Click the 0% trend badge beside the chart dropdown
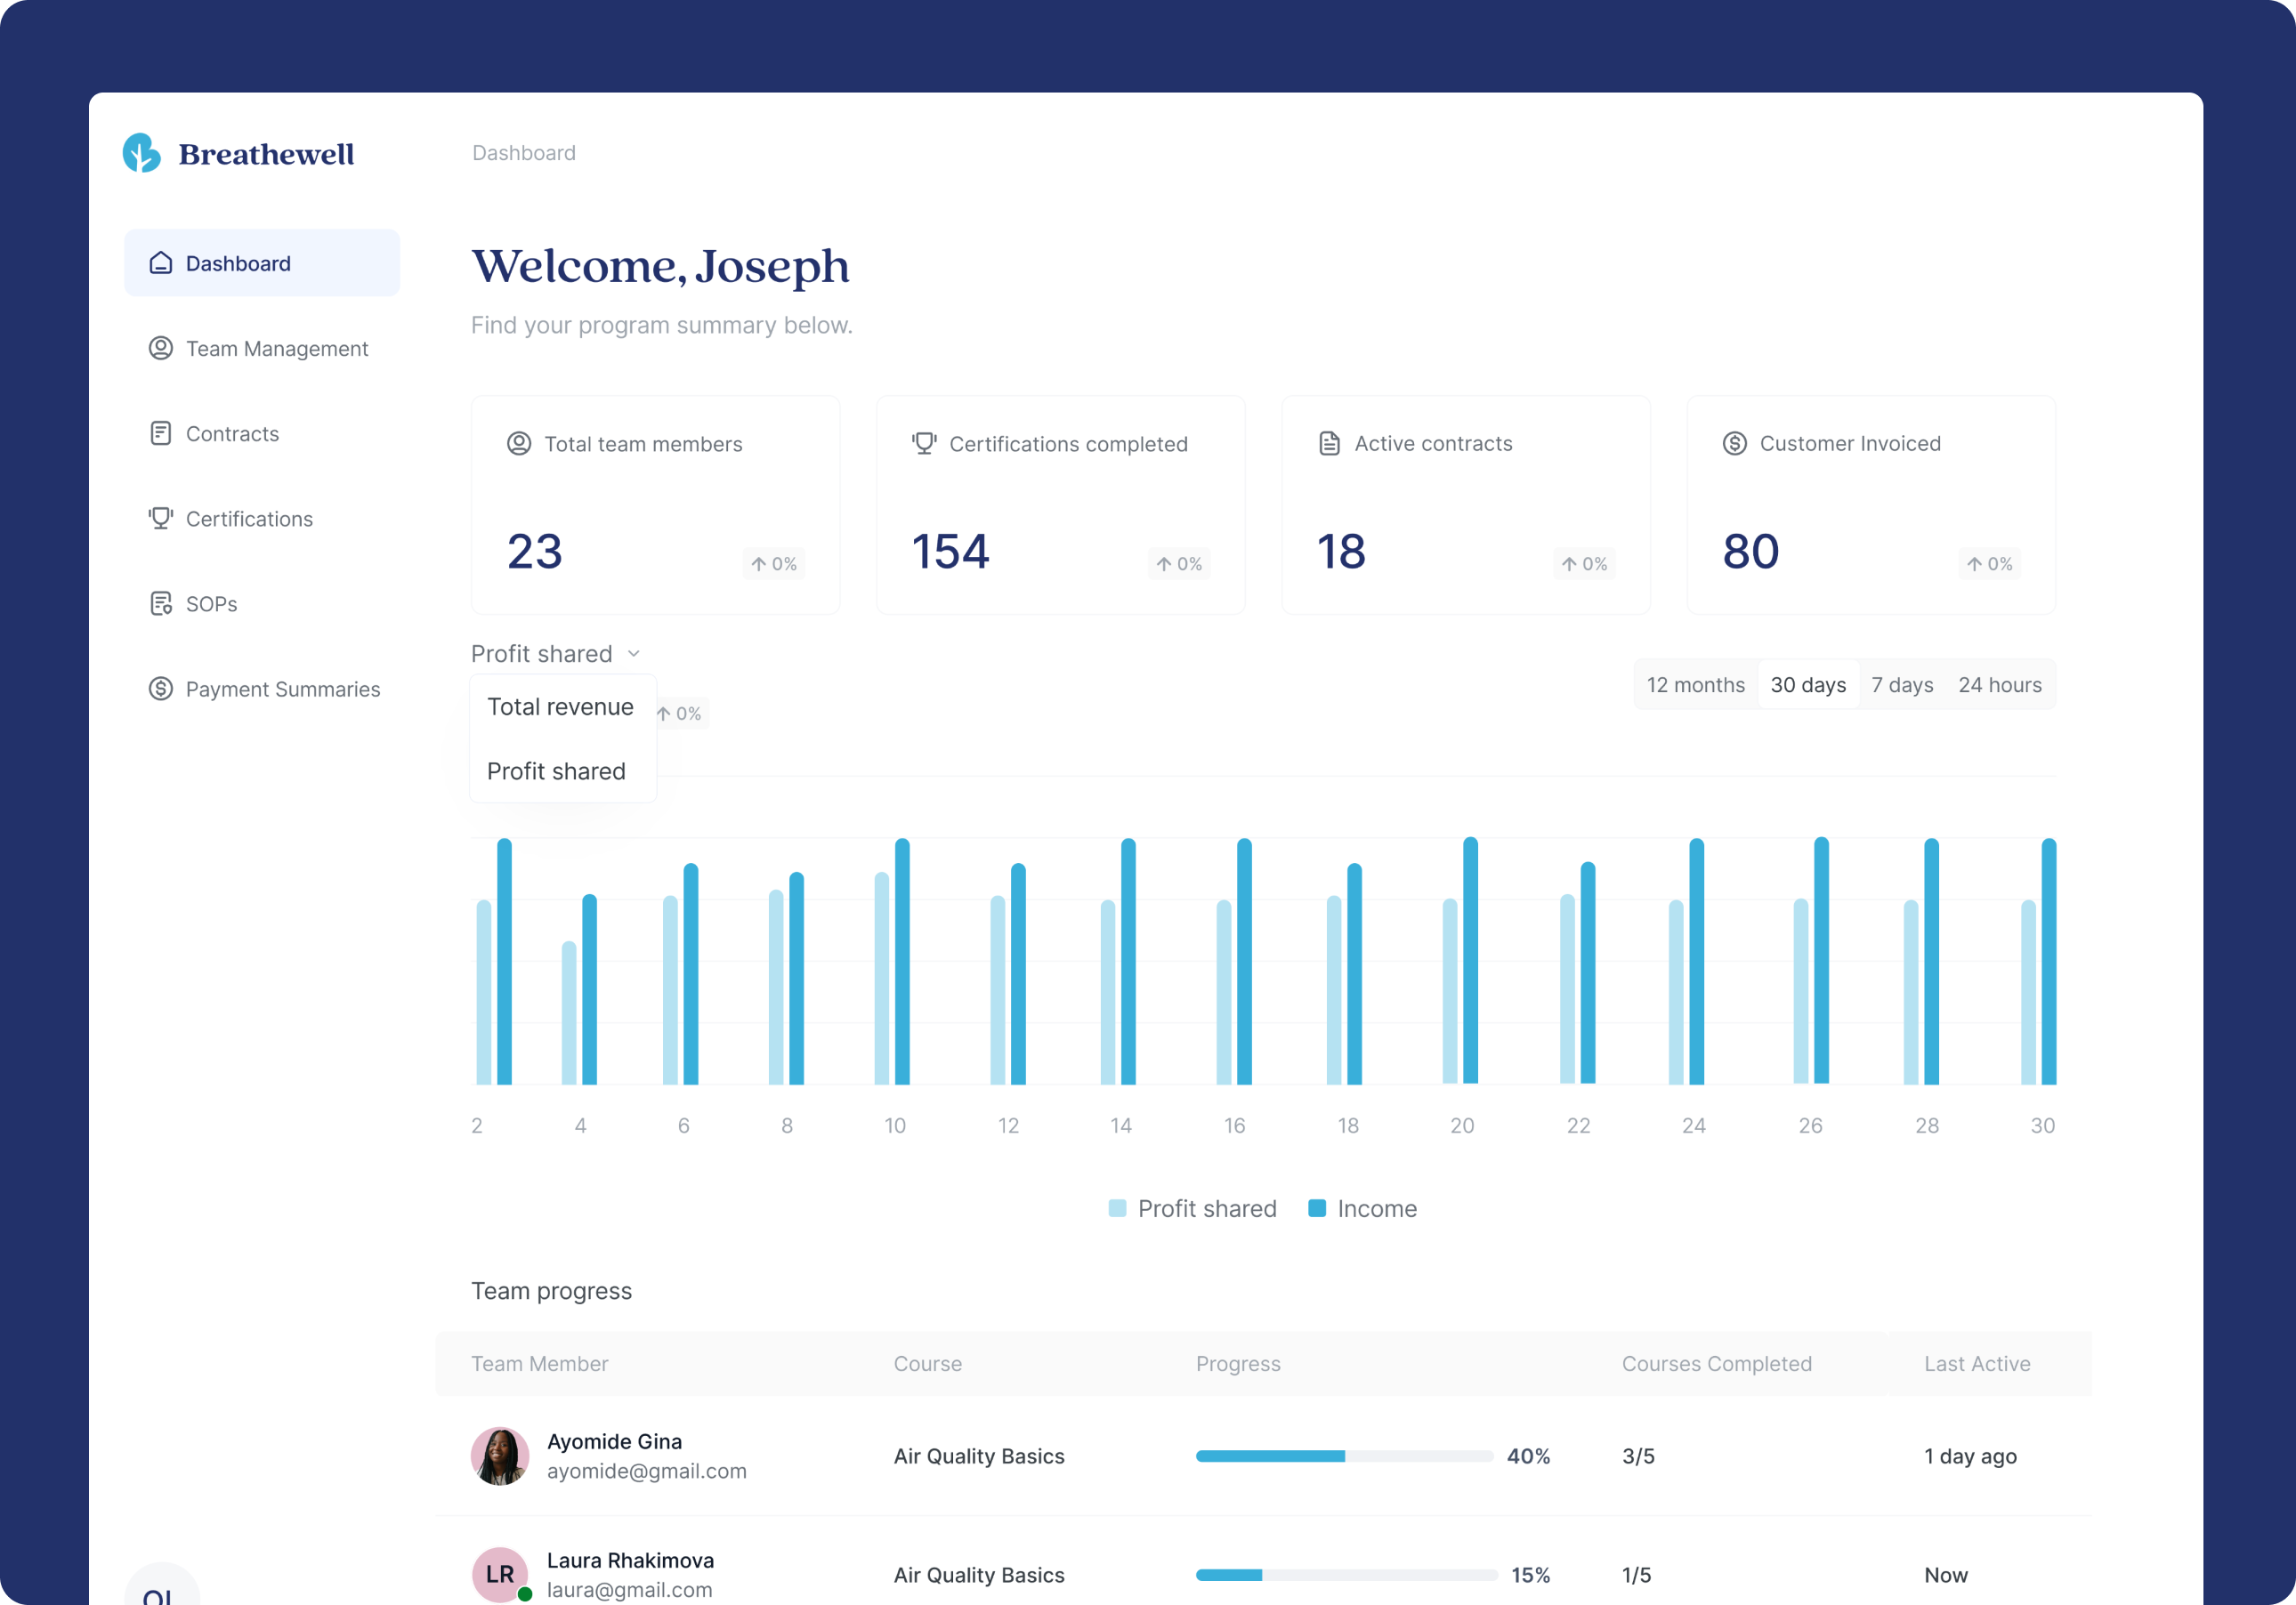 (680, 713)
